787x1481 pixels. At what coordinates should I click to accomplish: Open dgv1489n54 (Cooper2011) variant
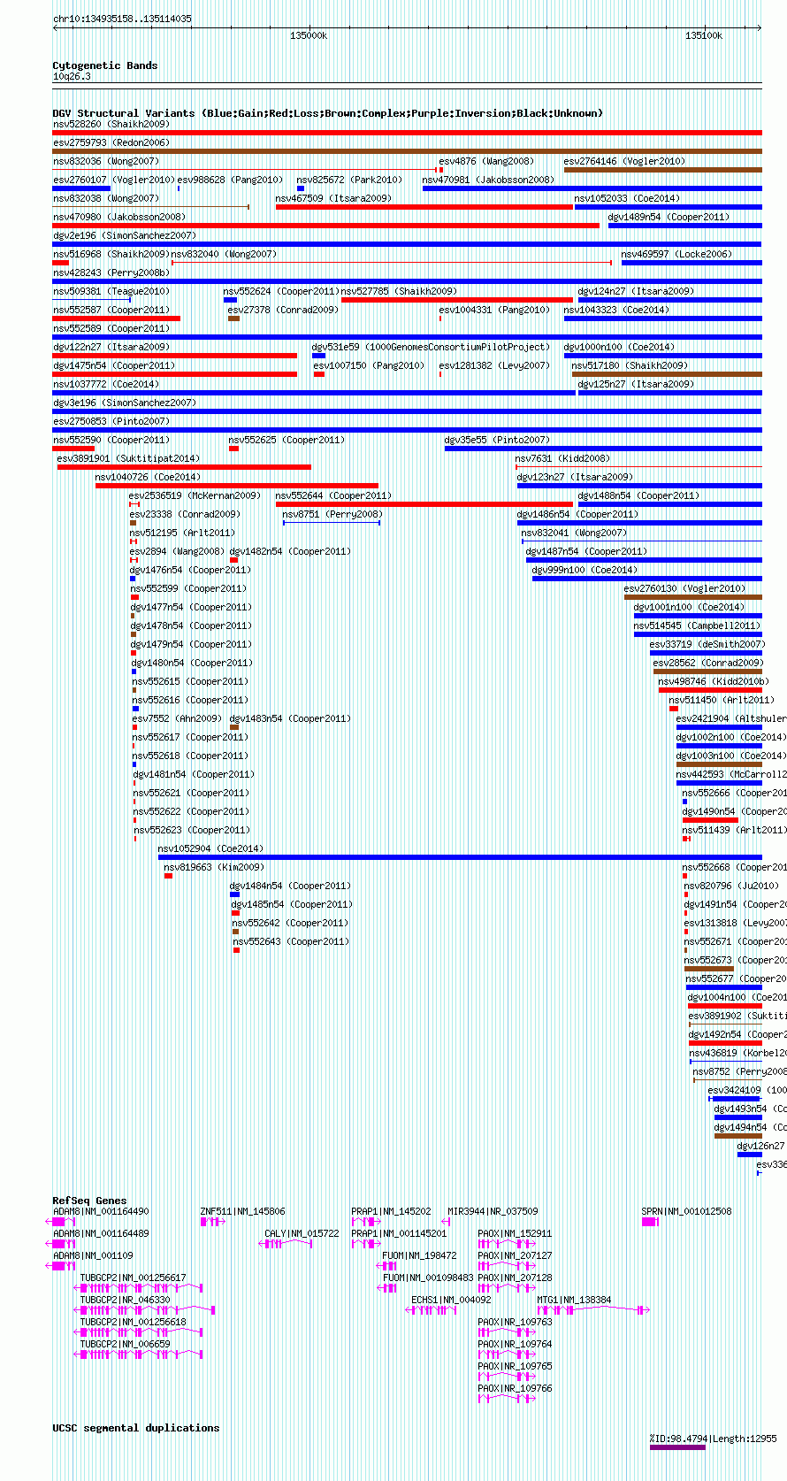click(669, 217)
